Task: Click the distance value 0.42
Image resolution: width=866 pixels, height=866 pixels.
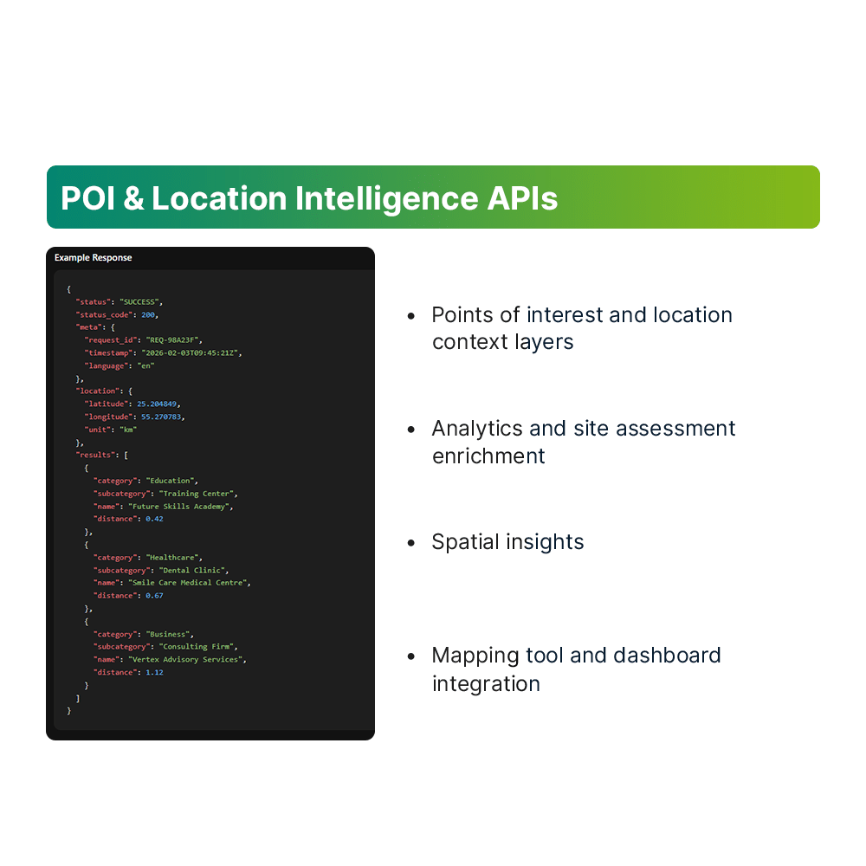Action: 155,519
